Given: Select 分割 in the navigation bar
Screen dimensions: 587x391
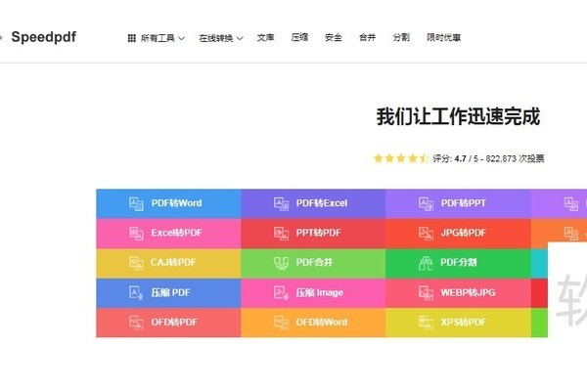Looking at the screenshot, I should click(401, 37).
